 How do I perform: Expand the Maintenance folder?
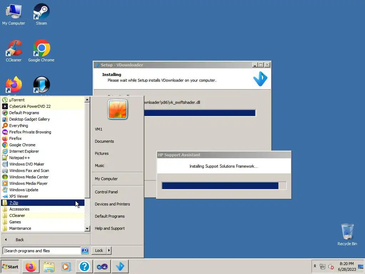coord(43,228)
